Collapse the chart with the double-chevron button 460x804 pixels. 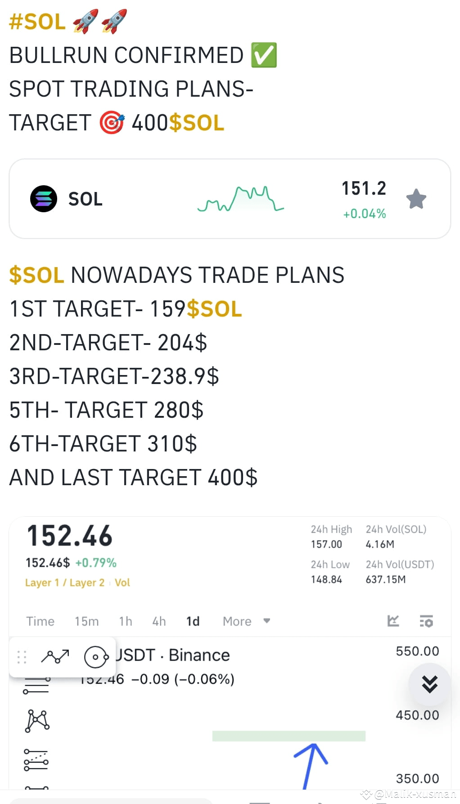point(429,685)
